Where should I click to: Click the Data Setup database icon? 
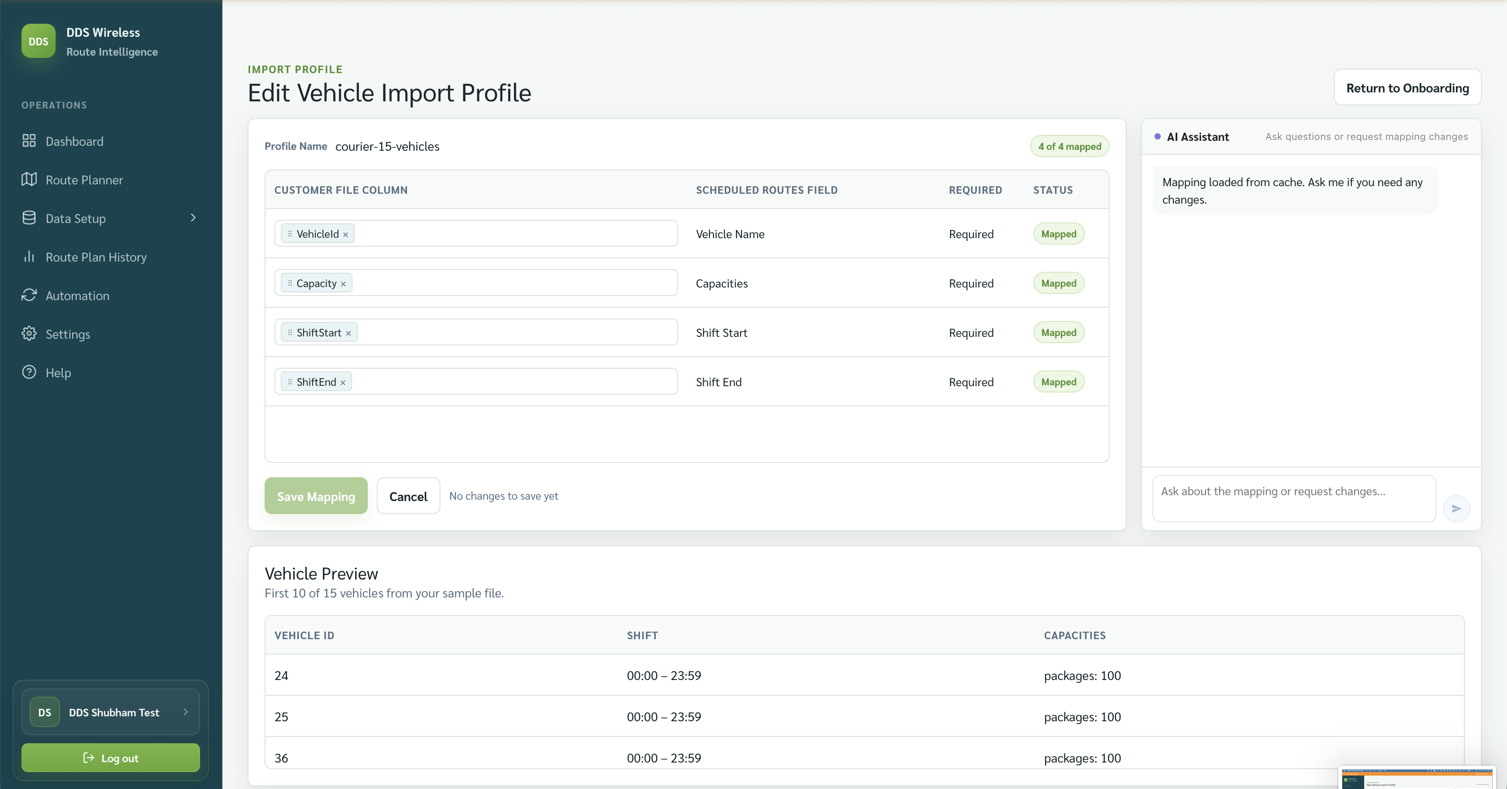29,218
